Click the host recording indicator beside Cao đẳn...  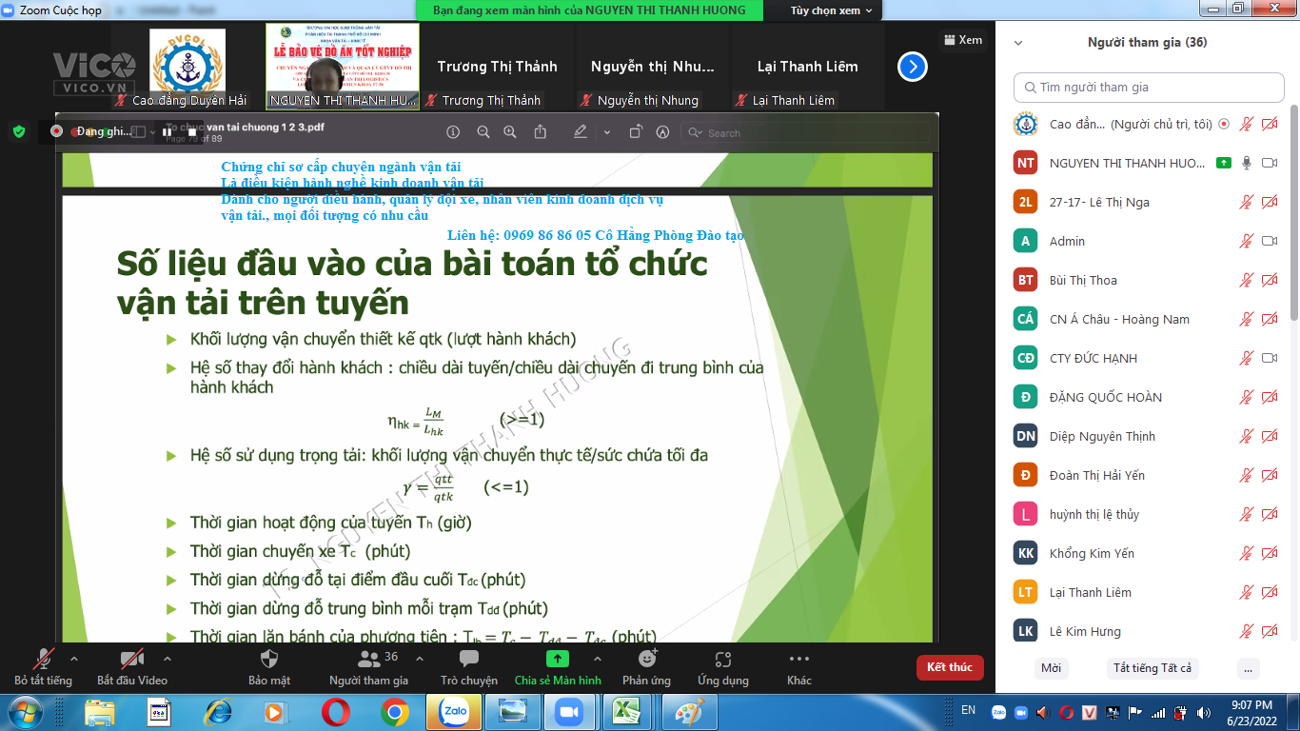coord(1224,124)
